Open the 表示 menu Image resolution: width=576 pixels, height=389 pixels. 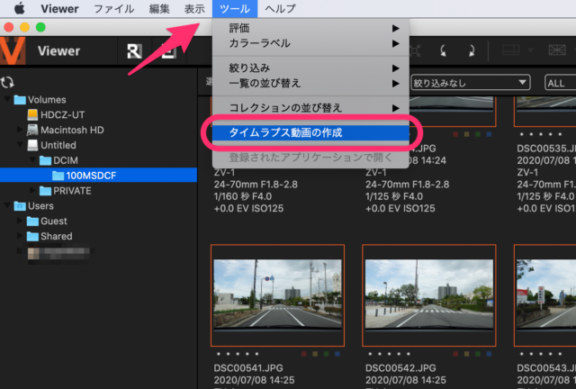click(x=194, y=8)
